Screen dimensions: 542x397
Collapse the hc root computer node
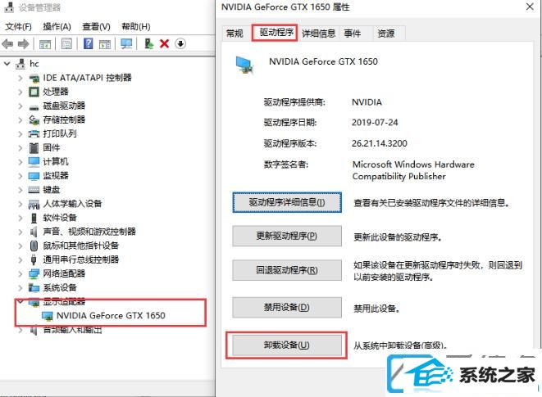click(7, 64)
